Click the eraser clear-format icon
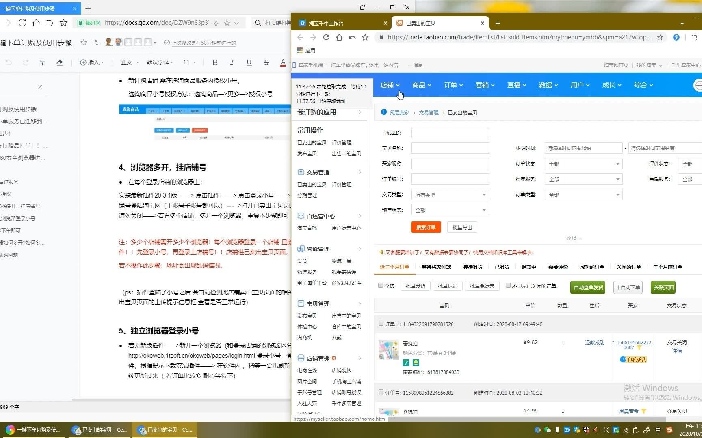702x438 pixels. (59, 62)
